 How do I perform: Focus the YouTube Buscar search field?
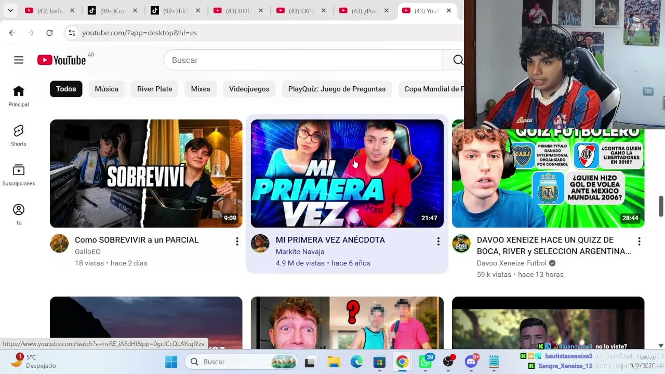pyautogui.click(x=302, y=60)
